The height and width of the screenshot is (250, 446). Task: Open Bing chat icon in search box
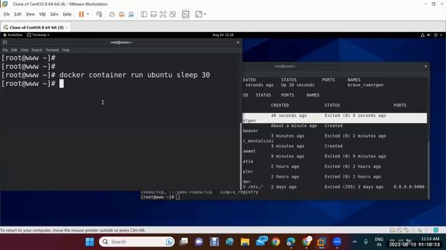(169, 242)
